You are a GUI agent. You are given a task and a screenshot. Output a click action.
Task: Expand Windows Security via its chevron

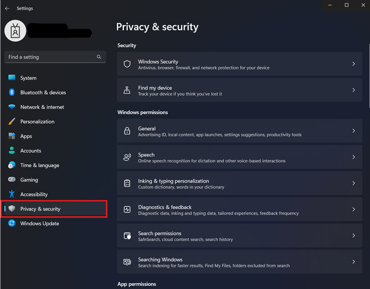pos(353,64)
